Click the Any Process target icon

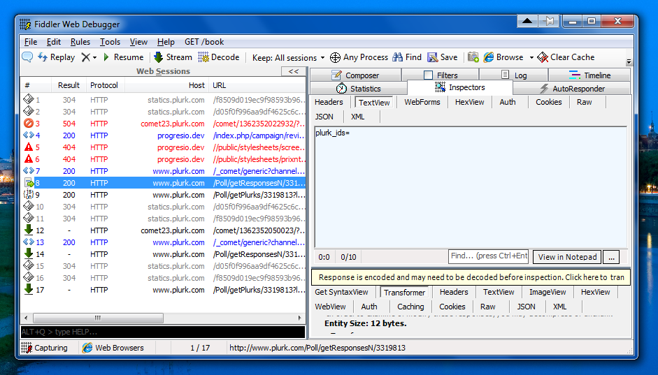336,57
